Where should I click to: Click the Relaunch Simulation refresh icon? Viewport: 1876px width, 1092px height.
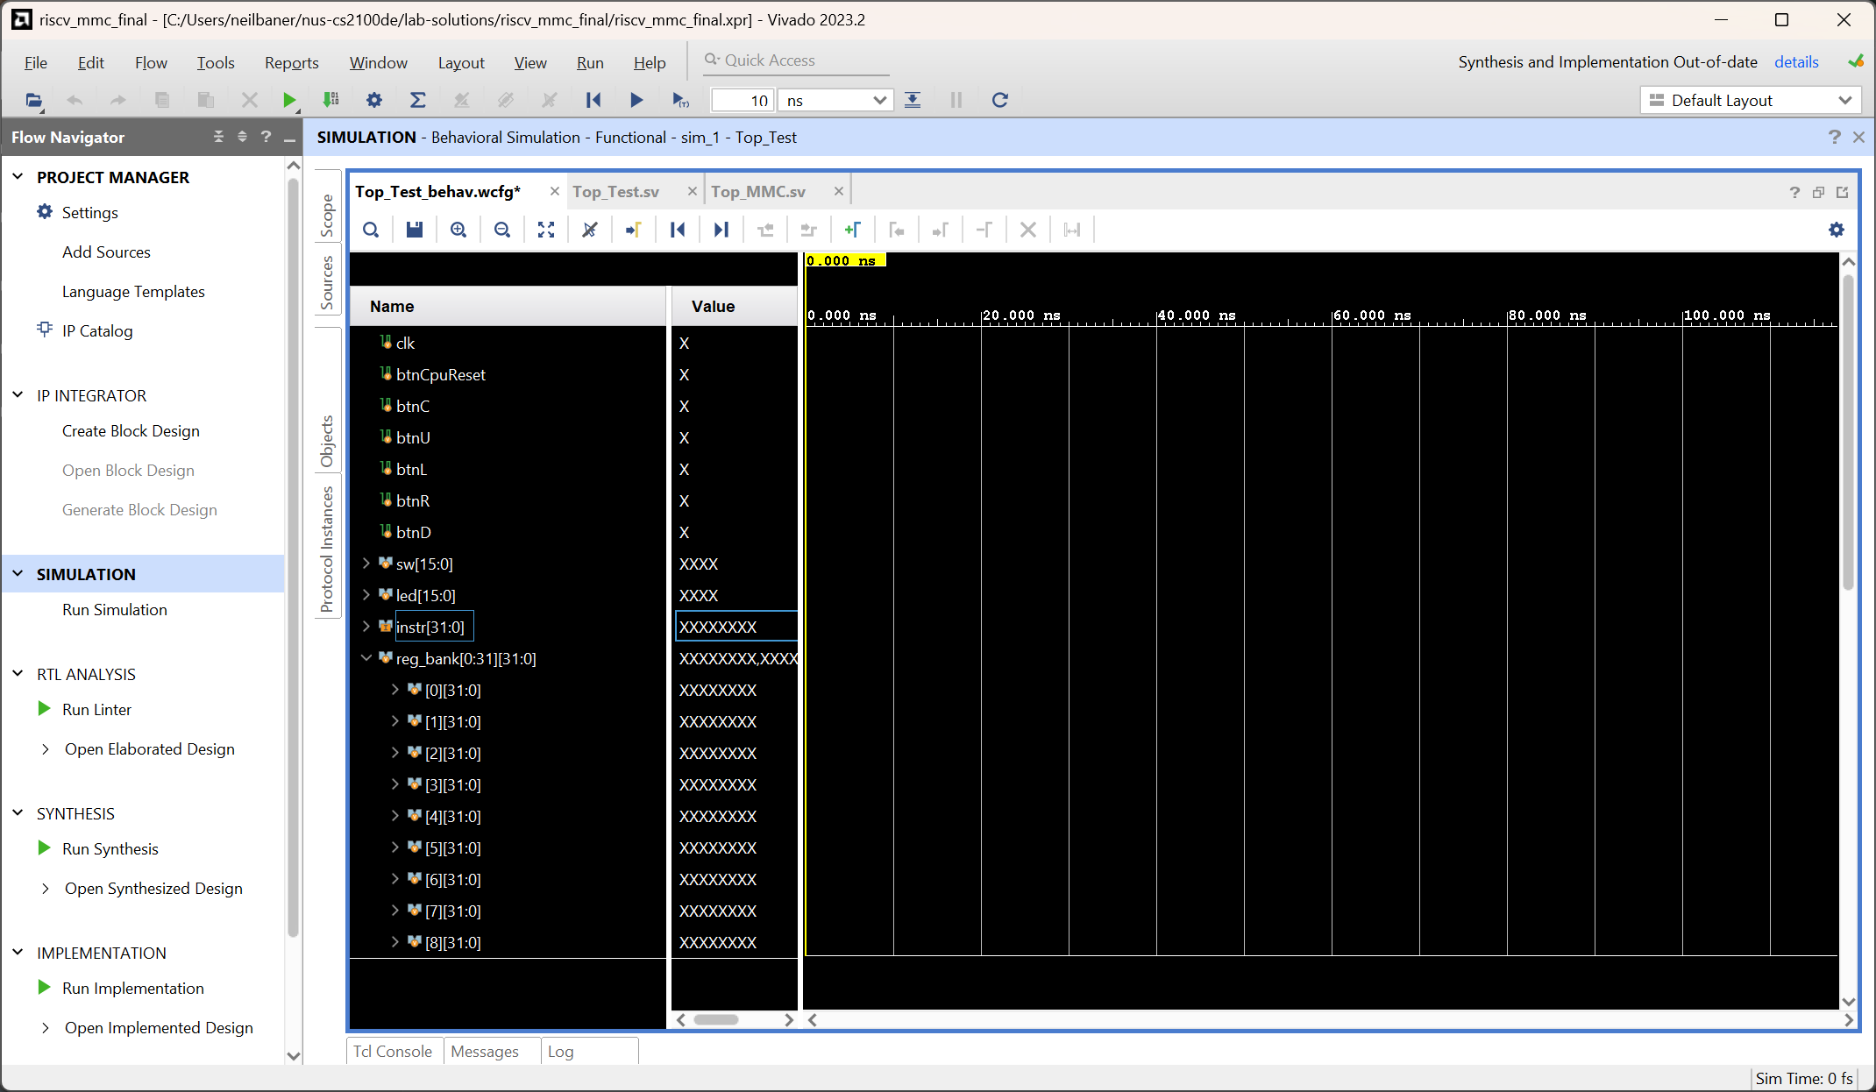(999, 100)
